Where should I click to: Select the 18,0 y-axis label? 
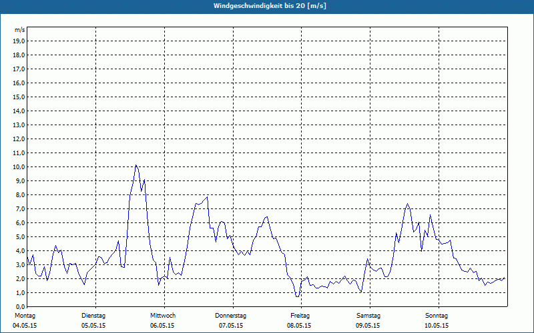19,55
